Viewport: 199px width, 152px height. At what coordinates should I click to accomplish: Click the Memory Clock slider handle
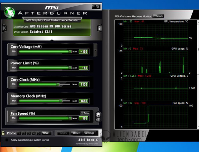[61, 101]
